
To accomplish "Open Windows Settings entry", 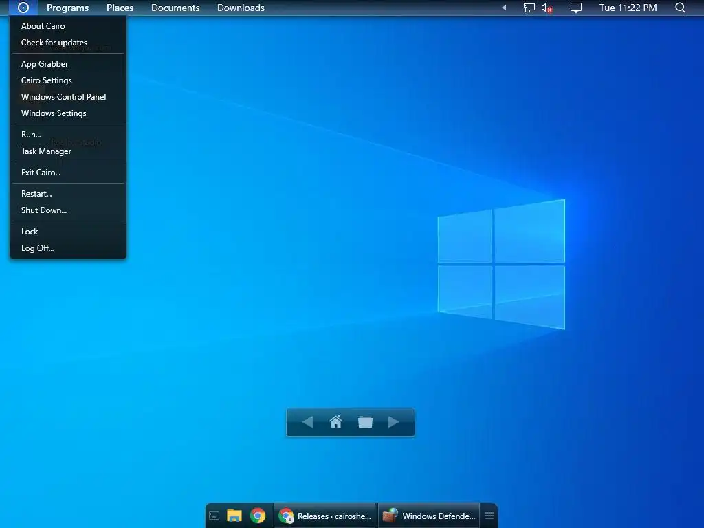I will tap(68, 113).
